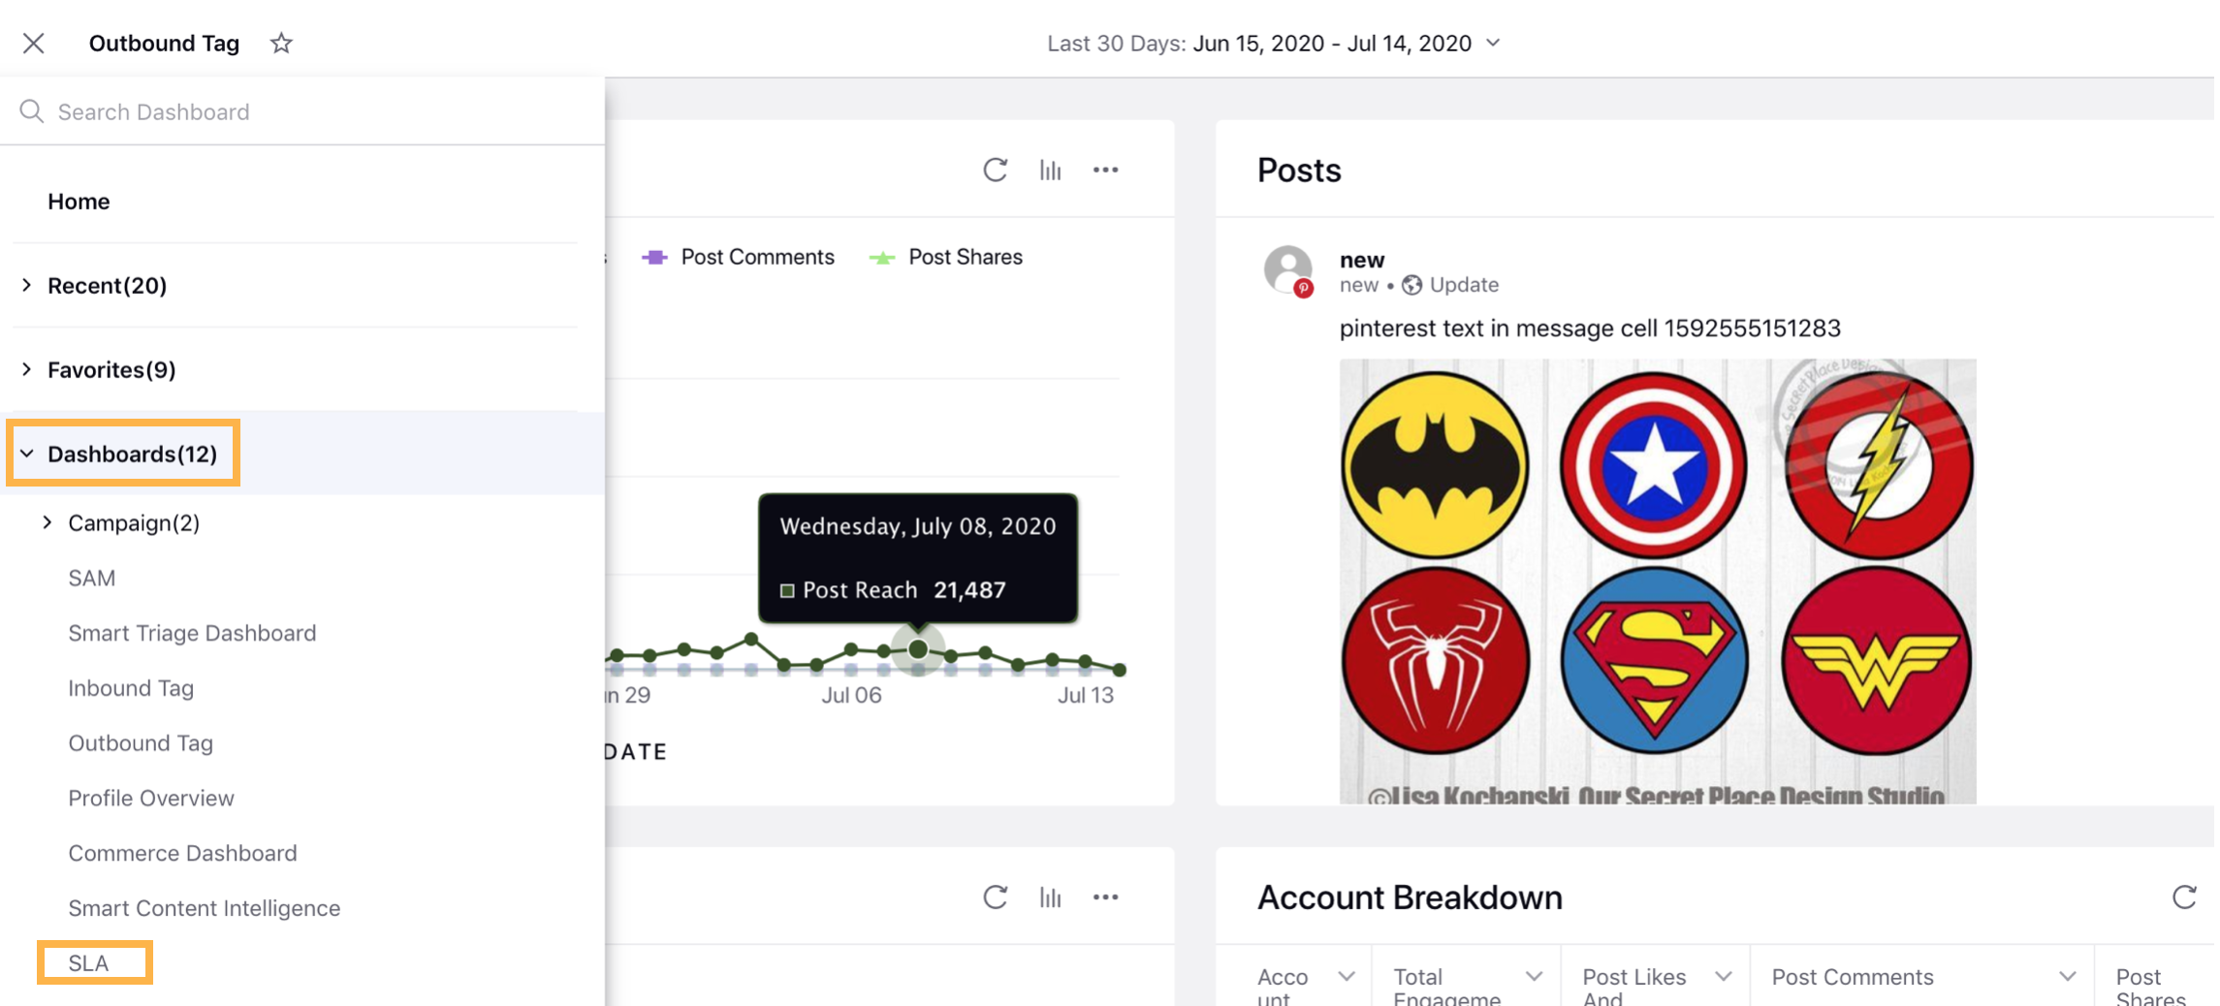The height and width of the screenshot is (1006, 2220).
Task: Open Smart Triage Dashboard
Action: [192, 633]
